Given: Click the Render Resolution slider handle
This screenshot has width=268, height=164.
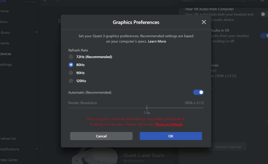Looking at the screenshot, I should tap(147, 108).
